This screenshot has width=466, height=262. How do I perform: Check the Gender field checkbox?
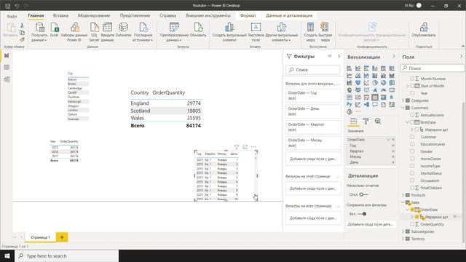(412, 151)
